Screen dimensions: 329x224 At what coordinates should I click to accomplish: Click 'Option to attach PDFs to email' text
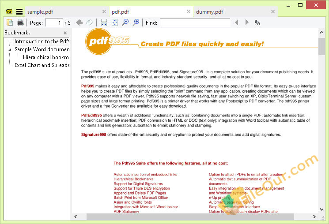[246, 174]
